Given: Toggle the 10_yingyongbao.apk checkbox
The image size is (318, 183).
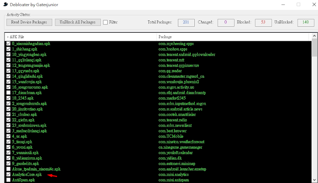Looking at the screenshot, I should [8, 55].
